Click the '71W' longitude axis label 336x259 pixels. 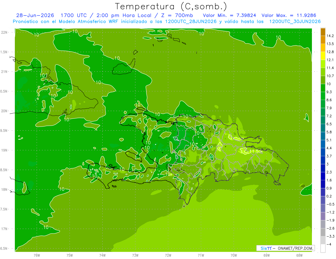(x=201, y=255)
